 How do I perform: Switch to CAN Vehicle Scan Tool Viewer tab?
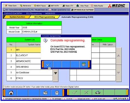(x=82, y=10)
